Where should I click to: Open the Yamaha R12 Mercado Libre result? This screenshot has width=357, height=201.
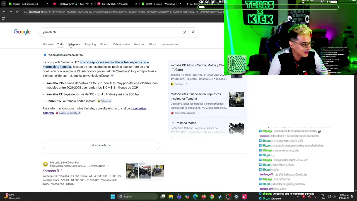[x=52, y=171]
